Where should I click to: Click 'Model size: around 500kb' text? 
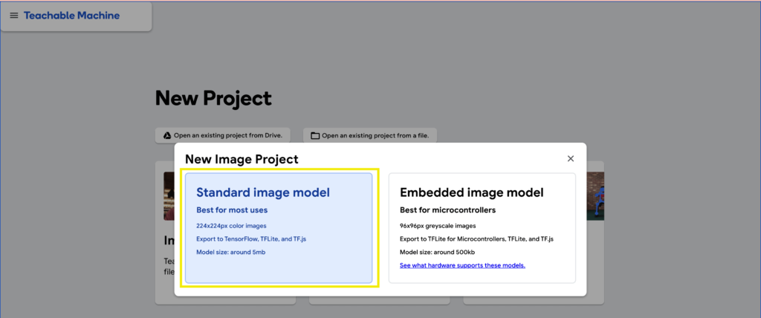point(438,252)
